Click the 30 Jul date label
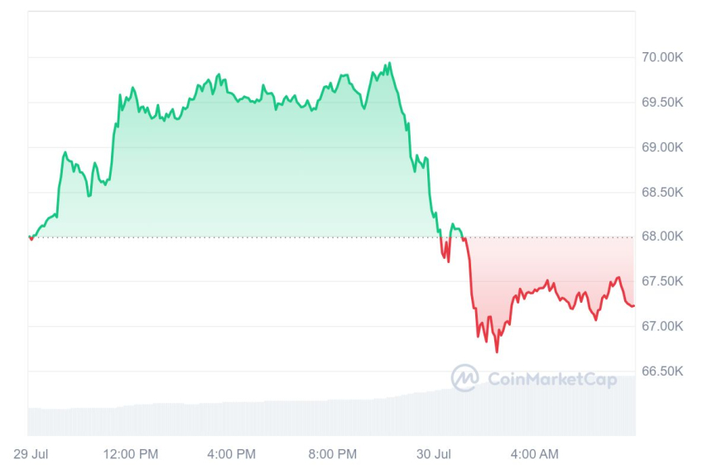This screenshot has height=474, width=712. 433,453
